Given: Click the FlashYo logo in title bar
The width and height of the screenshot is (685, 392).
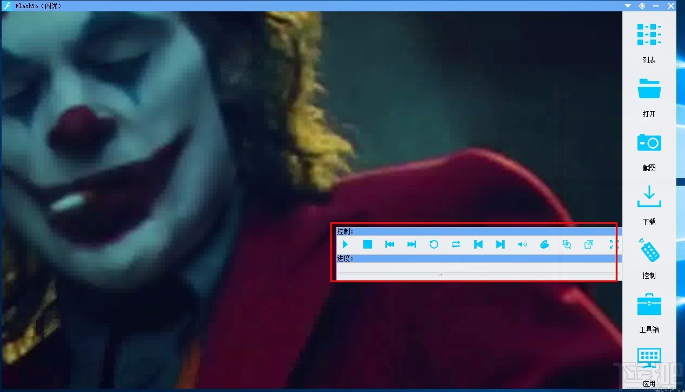Looking at the screenshot, I should tap(7, 6).
